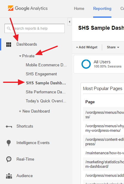This screenshot has height=184, width=124.
Task: Open the SHS Engagement dashboard
Action: 41,74
